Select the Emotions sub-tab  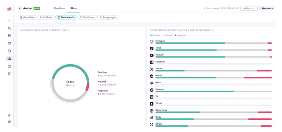(87, 17)
